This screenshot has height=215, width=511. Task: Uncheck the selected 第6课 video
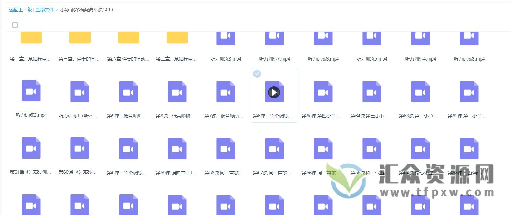pos(257,74)
